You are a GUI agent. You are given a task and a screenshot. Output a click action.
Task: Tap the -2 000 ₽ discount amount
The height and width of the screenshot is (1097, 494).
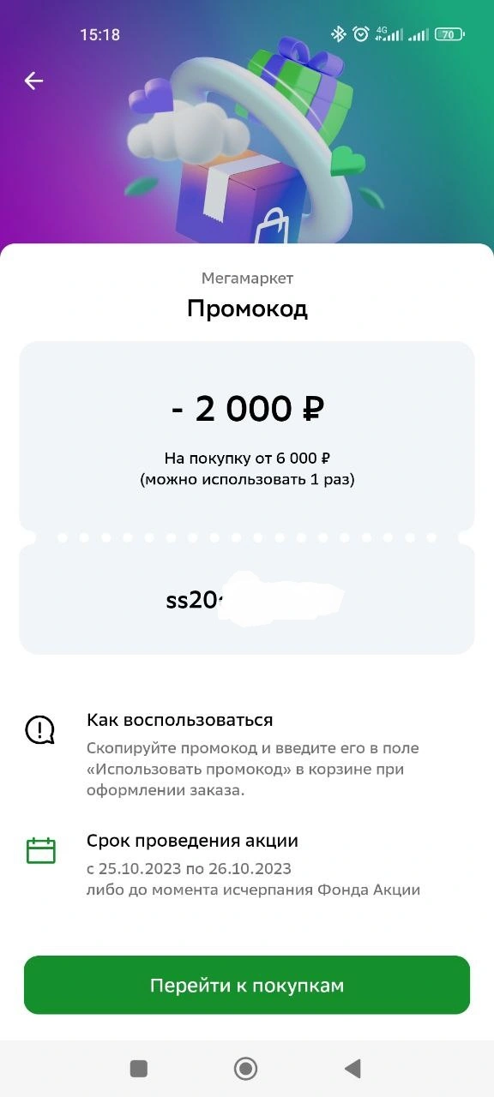tap(247, 410)
